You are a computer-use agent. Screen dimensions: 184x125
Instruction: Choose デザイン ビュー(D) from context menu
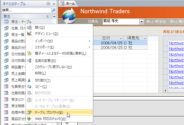(x=59, y=34)
